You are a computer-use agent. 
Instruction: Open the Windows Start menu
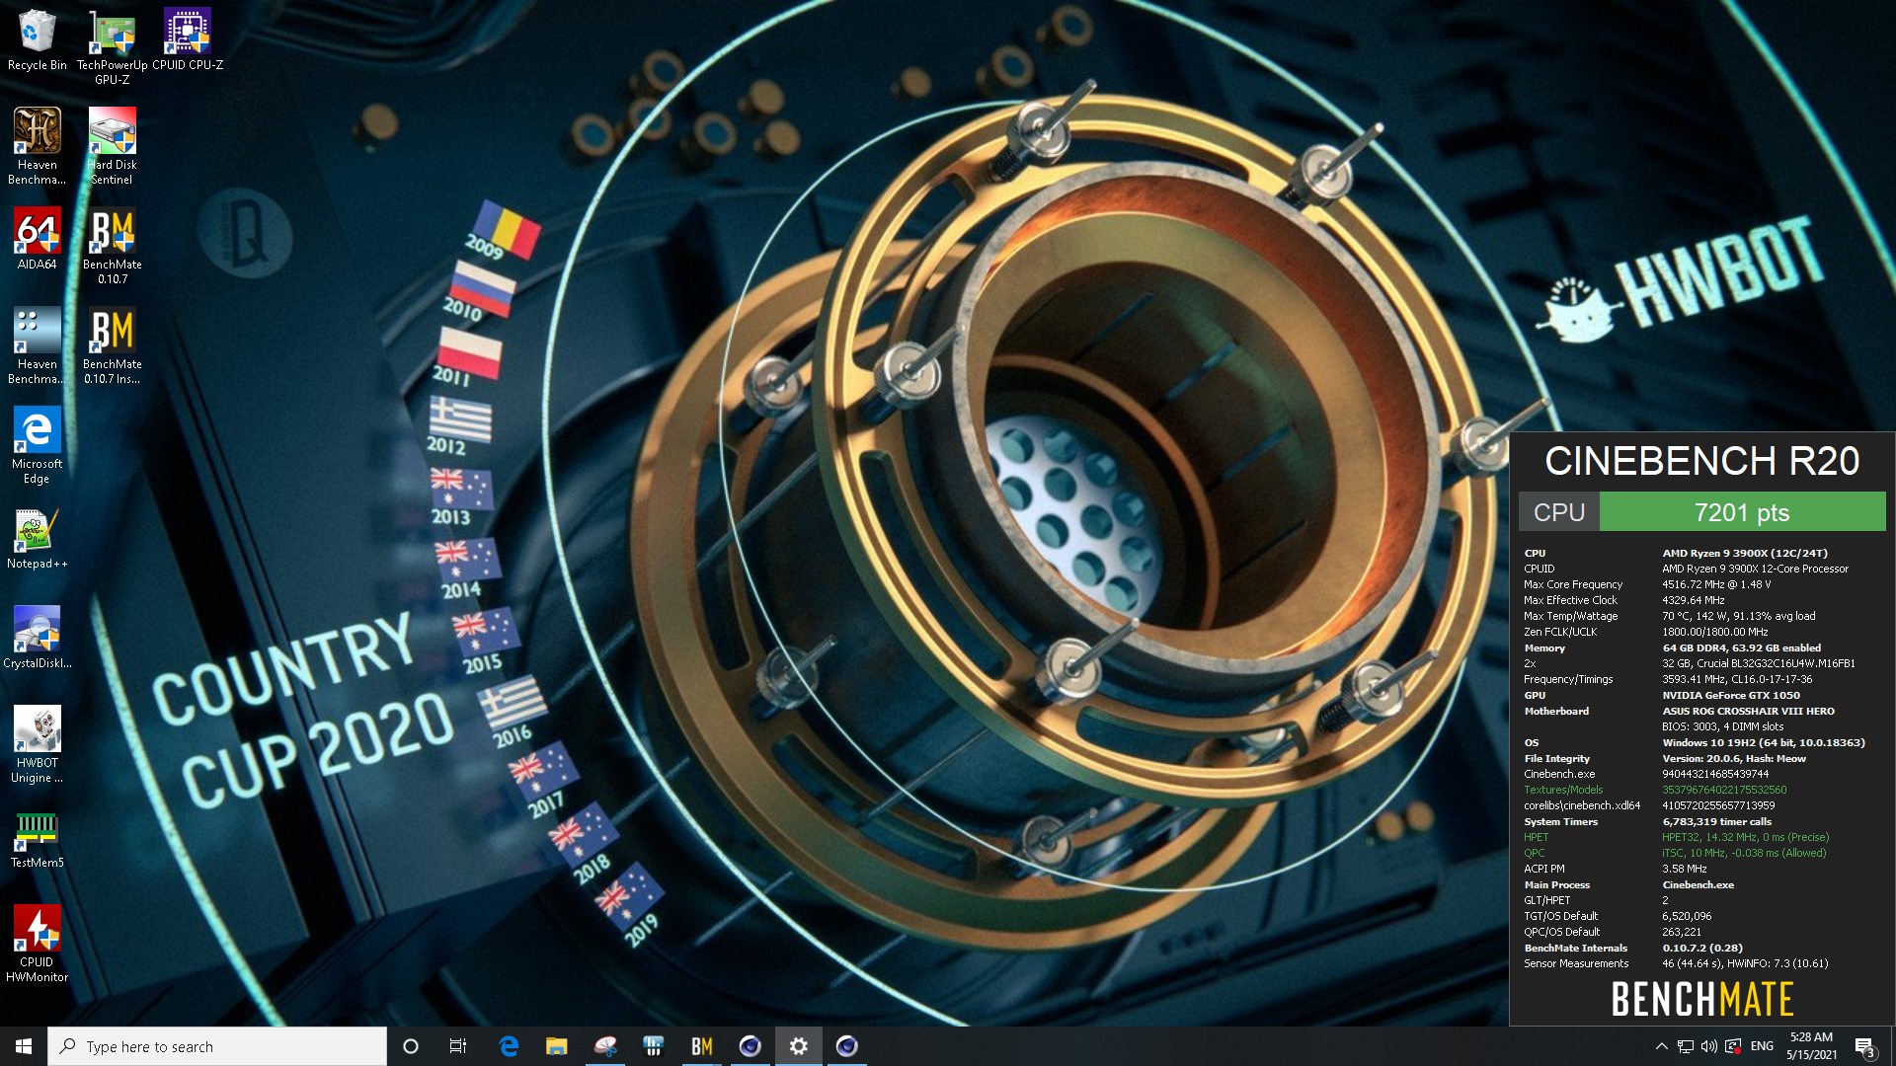(24, 1046)
